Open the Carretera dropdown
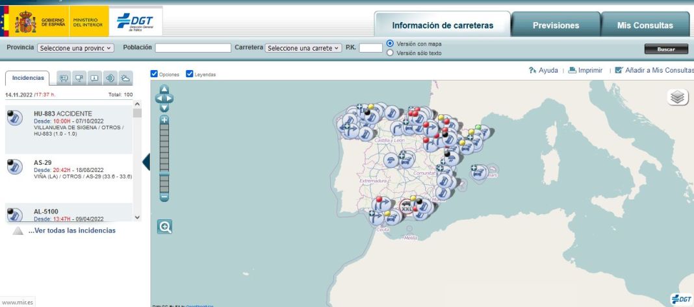 coord(303,48)
